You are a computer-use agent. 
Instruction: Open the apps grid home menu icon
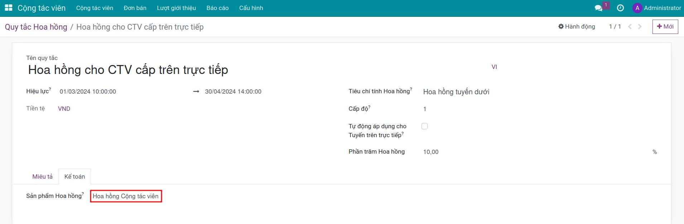9,8
